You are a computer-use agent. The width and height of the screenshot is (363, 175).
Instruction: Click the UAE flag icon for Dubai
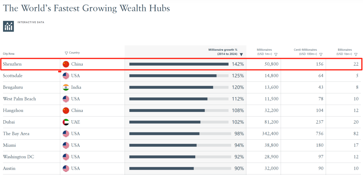(x=66, y=122)
